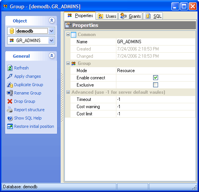Screen dimensions: 199x192
Task: Open the GR_ADMINS group dropdown arrow
Action: [x=52, y=41]
